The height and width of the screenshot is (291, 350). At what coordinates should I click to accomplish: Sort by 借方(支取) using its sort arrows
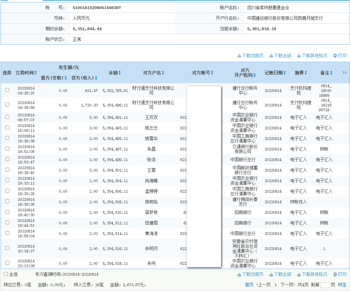(66, 78)
